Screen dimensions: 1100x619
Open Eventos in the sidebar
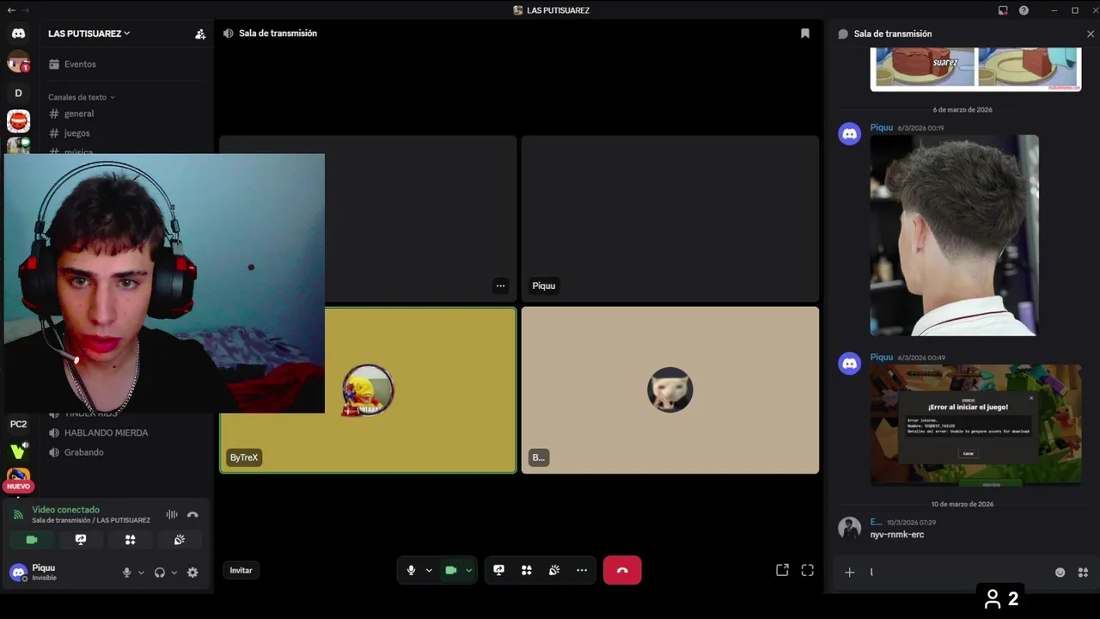(128, 64)
